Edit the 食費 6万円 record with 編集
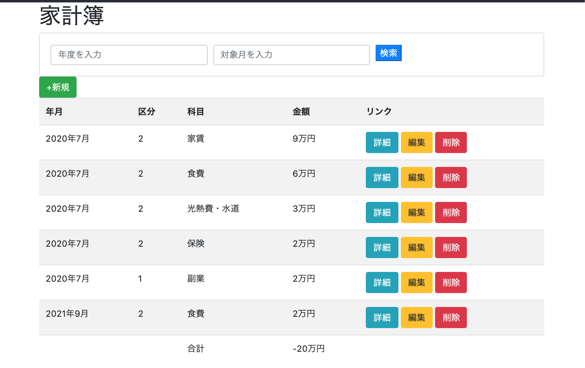The height and width of the screenshot is (368, 585). (416, 177)
